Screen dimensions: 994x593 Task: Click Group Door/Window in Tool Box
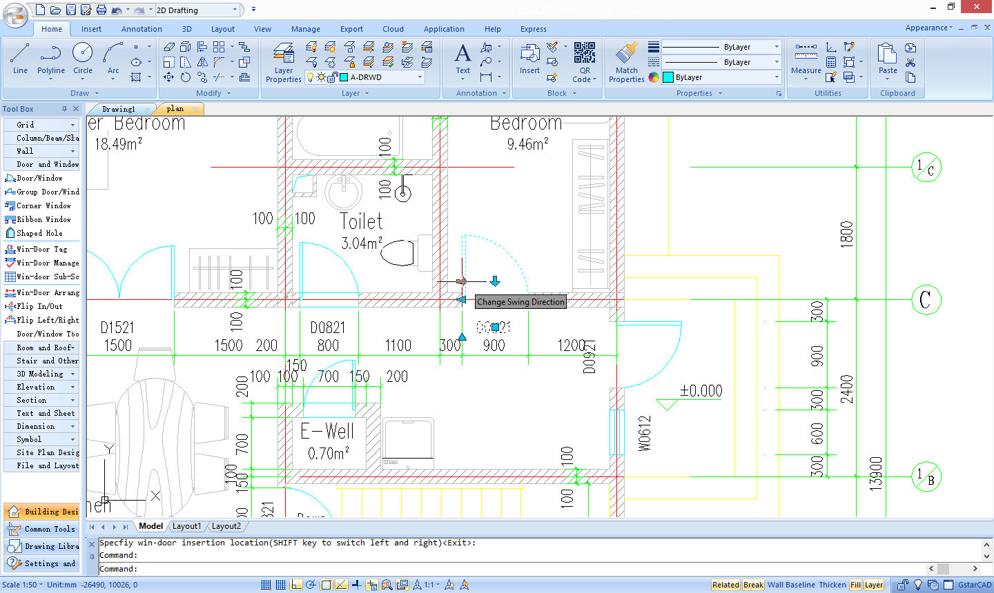(41, 192)
